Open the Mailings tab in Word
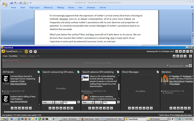The height and width of the screenshot is (121, 194). pos(61,8)
